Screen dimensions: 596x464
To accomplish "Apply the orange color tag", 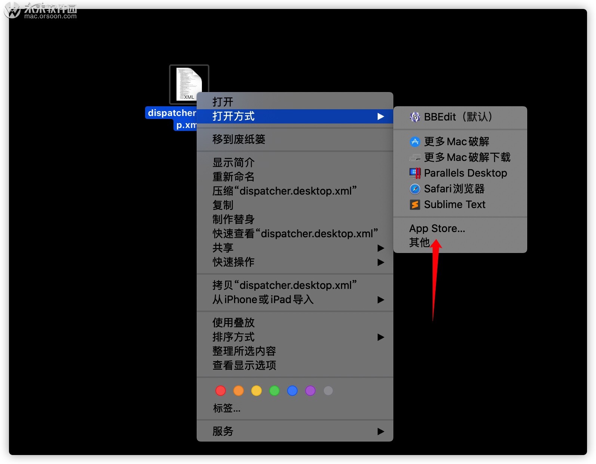I will [x=239, y=391].
